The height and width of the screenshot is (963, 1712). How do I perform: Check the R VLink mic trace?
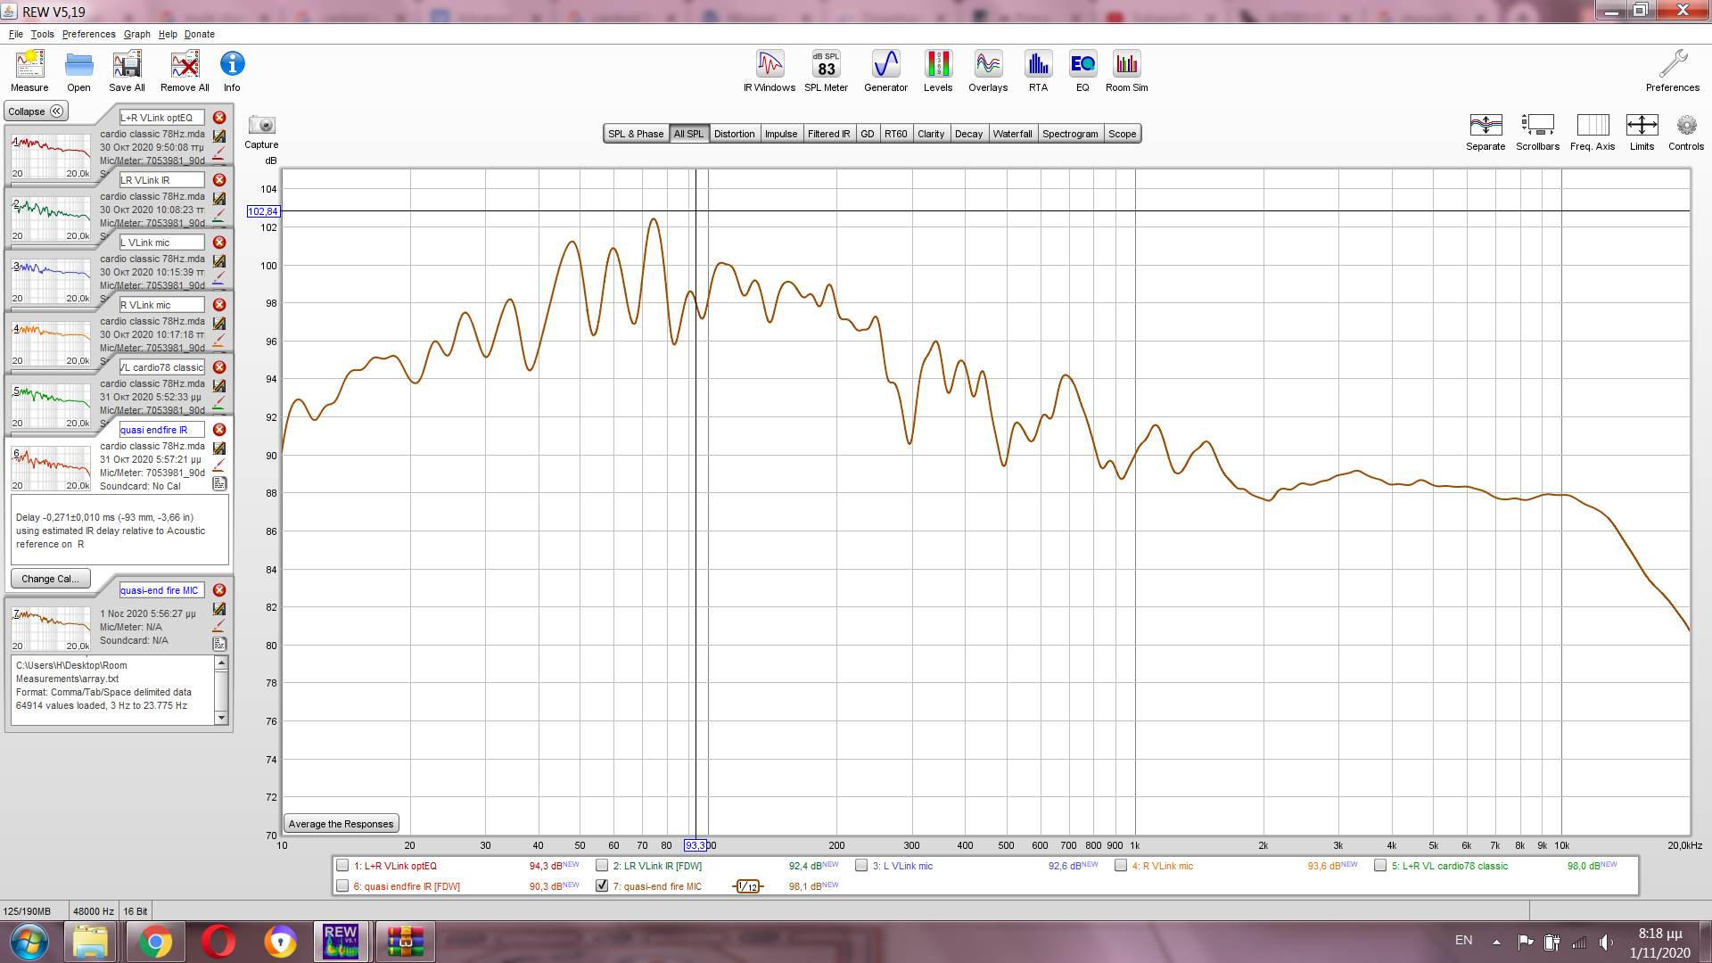tap(1121, 866)
